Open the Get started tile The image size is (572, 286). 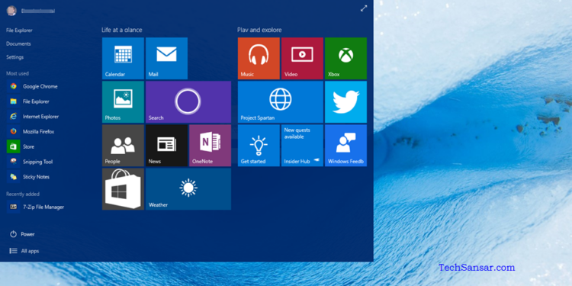coord(259,145)
